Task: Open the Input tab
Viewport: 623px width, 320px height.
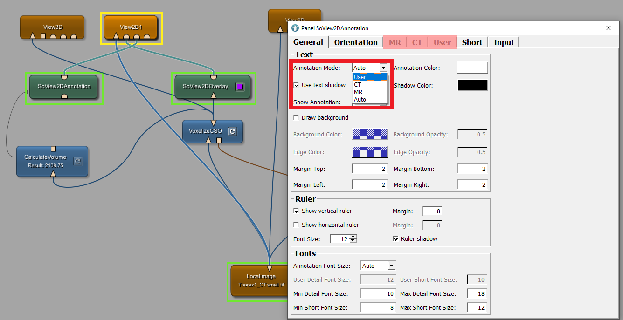Action: coord(504,42)
